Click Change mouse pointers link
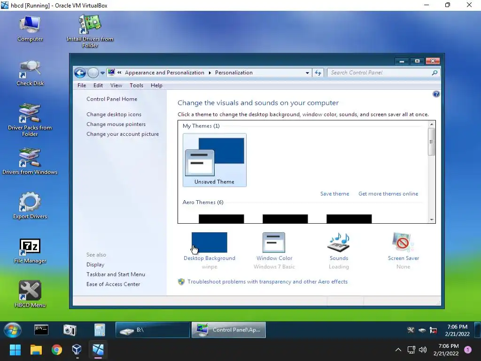The image size is (481, 361). pos(116,124)
